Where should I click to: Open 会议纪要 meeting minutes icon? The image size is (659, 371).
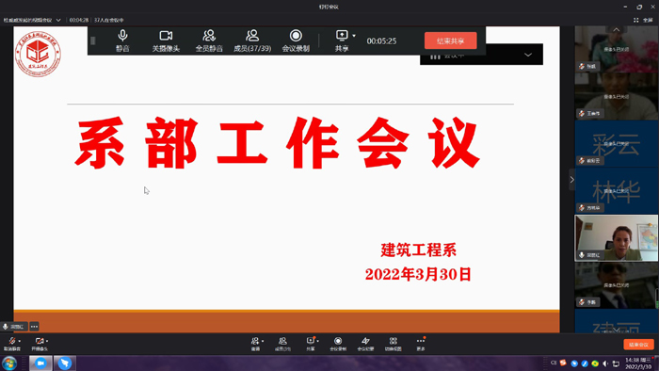pos(365,341)
